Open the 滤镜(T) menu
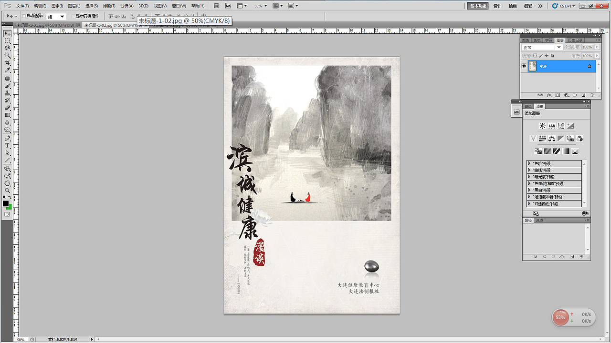The image size is (611, 343). point(109,6)
